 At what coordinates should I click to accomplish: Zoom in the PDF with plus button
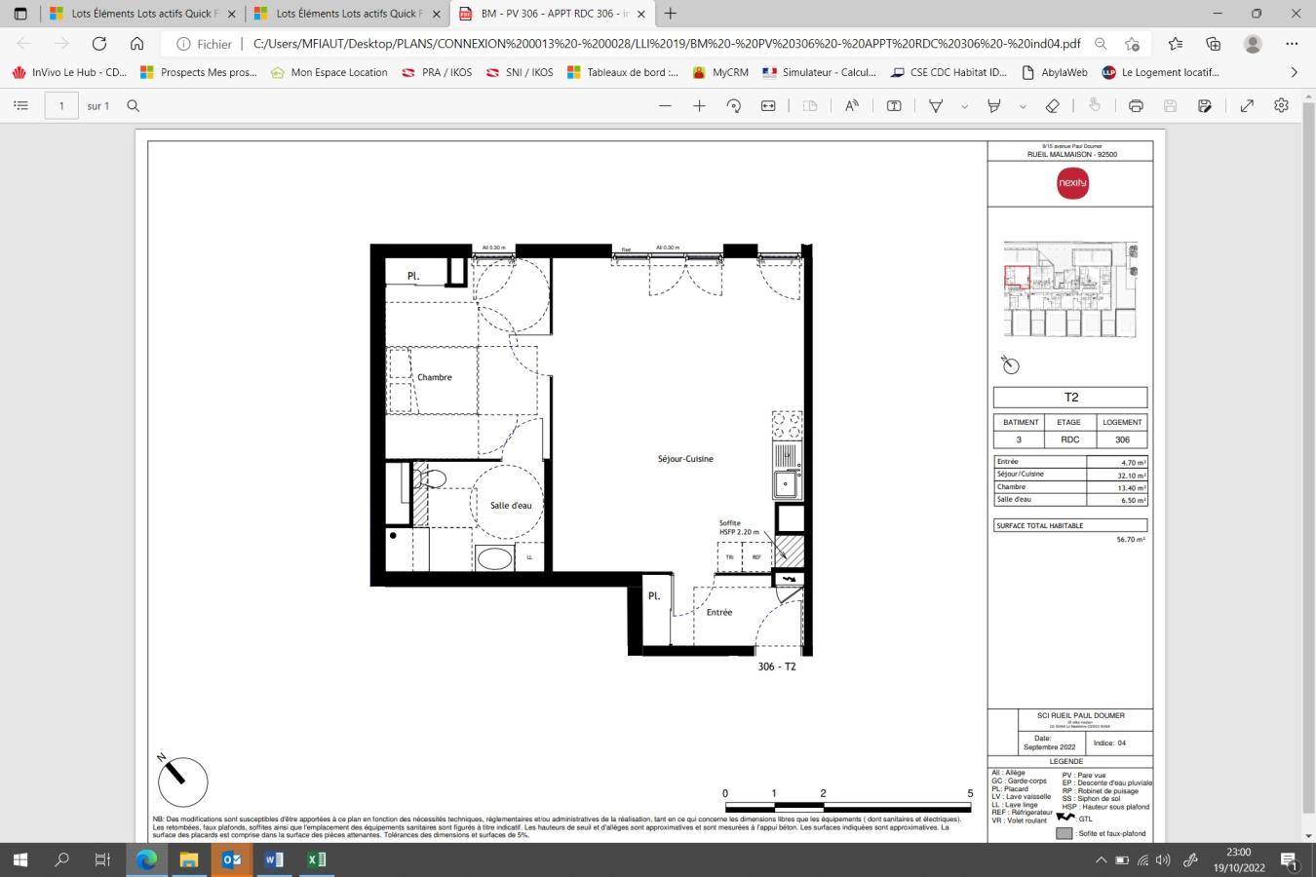pos(699,106)
